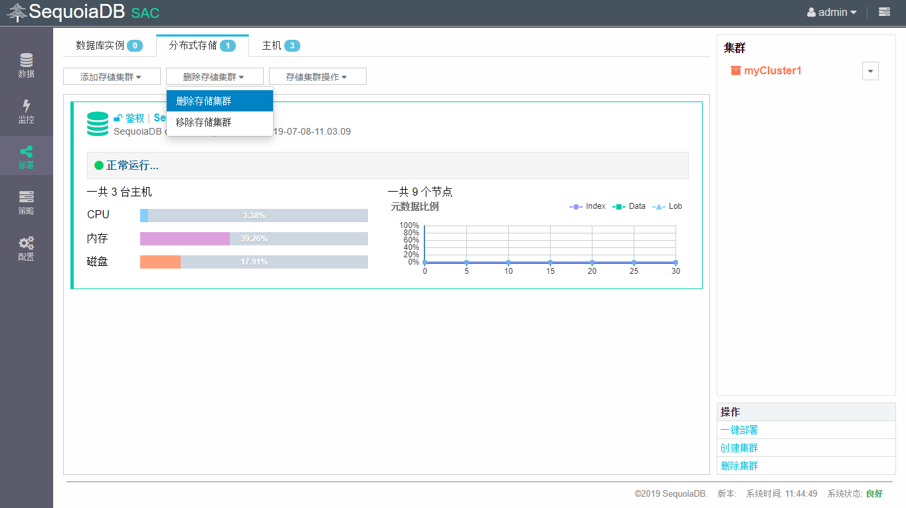
Task: Collapse the 删除存储集群 dropdown button
Action: (x=215, y=77)
